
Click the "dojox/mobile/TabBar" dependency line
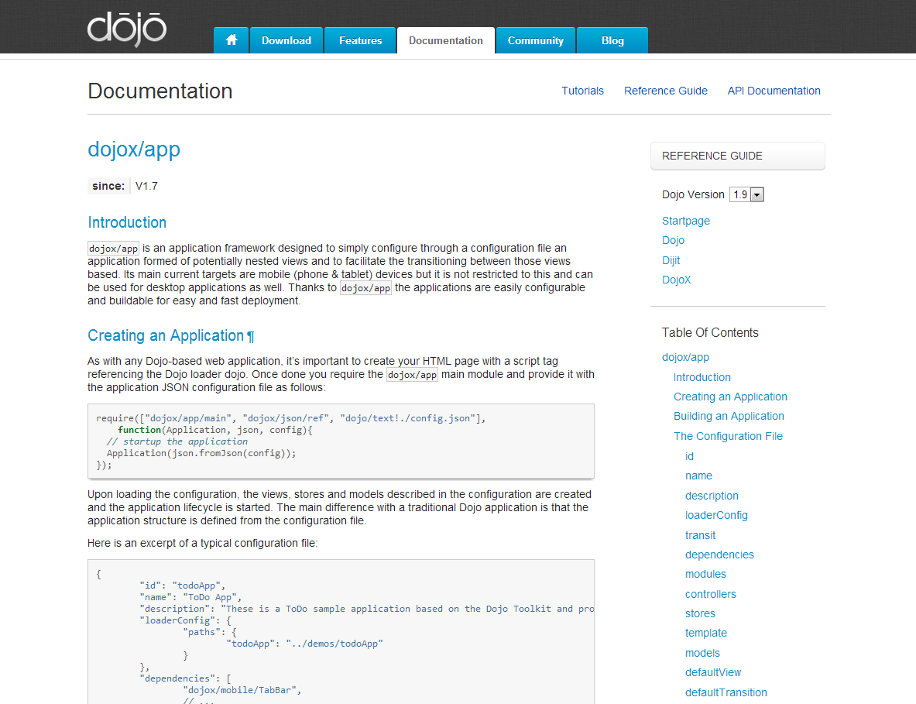tap(242, 690)
